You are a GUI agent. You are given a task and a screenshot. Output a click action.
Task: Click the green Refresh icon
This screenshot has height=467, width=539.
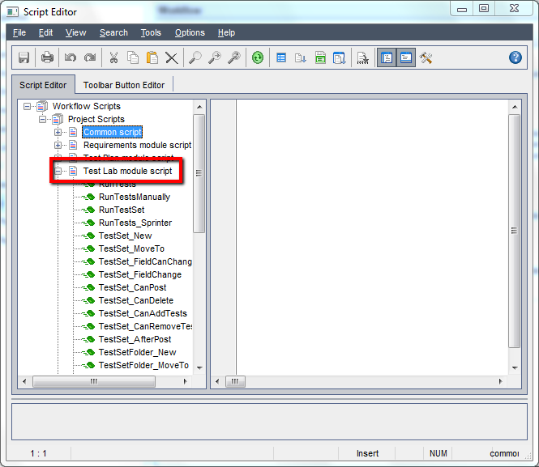pyautogui.click(x=258, y=57)
